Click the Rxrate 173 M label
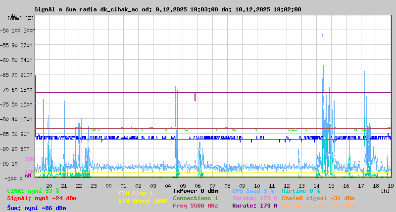Viewport: 396px width, 212px height. point(254,206)
